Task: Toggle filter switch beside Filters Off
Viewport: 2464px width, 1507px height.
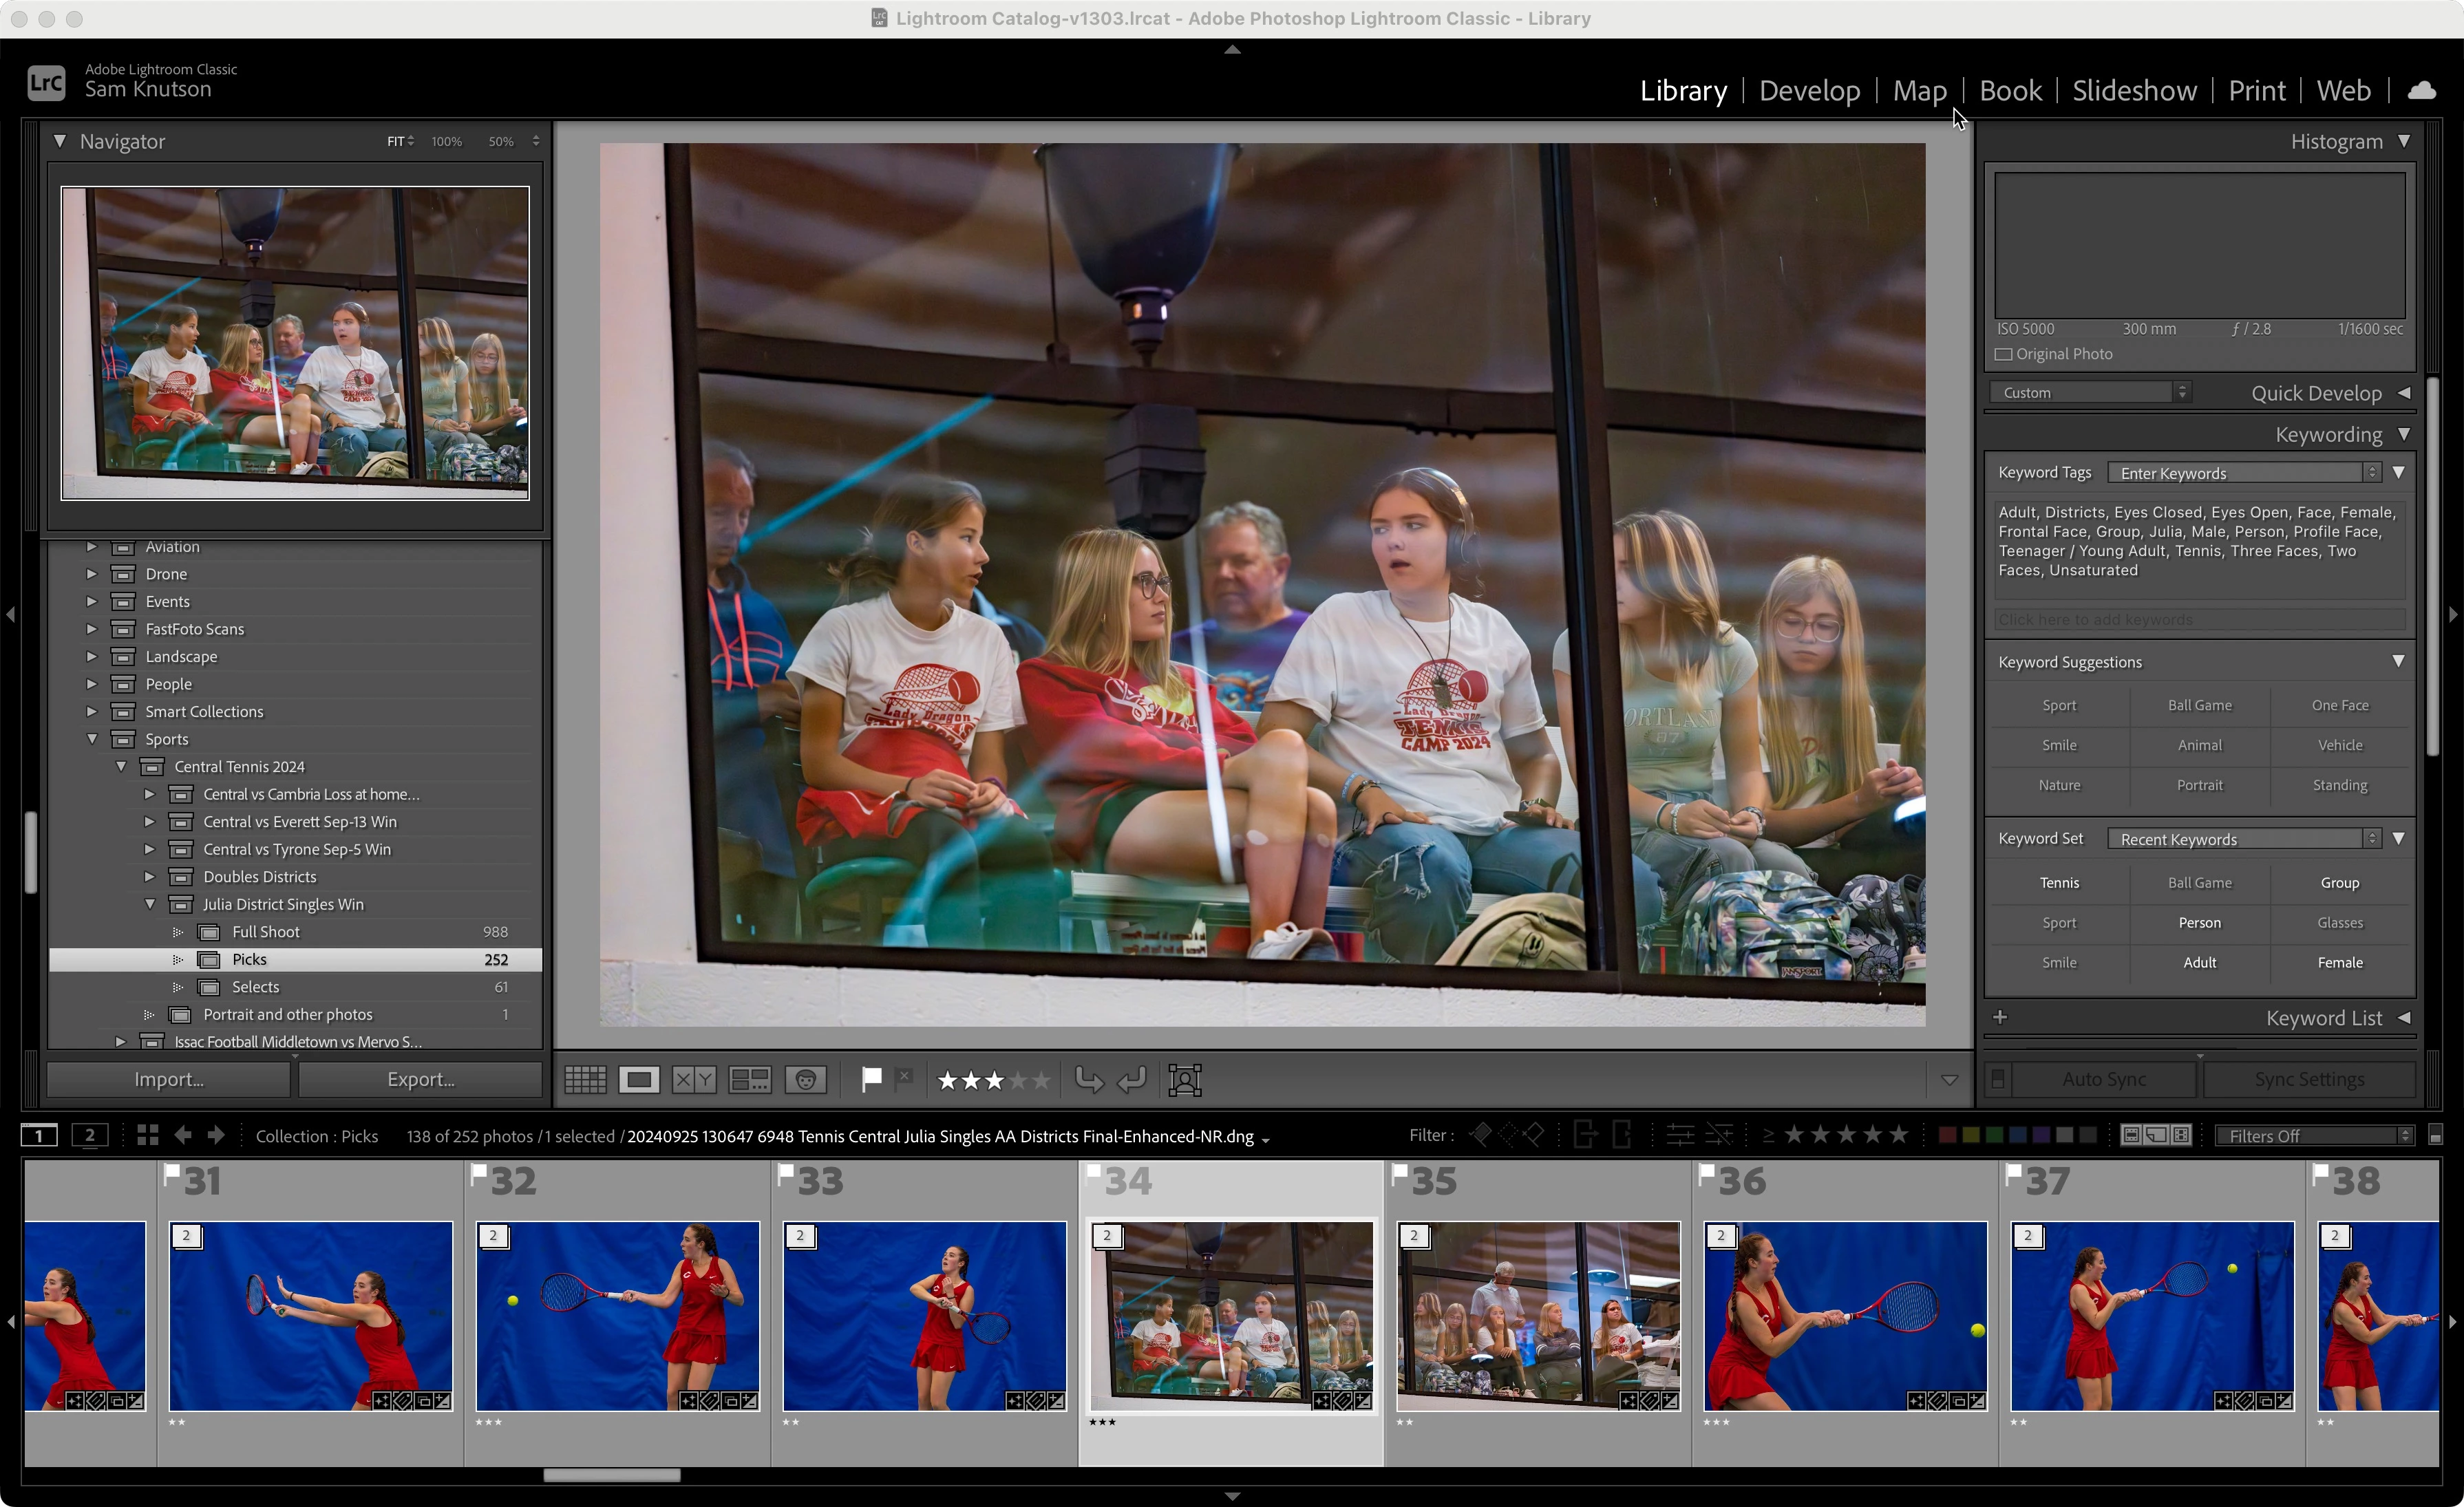Action: [2436, 1135]
